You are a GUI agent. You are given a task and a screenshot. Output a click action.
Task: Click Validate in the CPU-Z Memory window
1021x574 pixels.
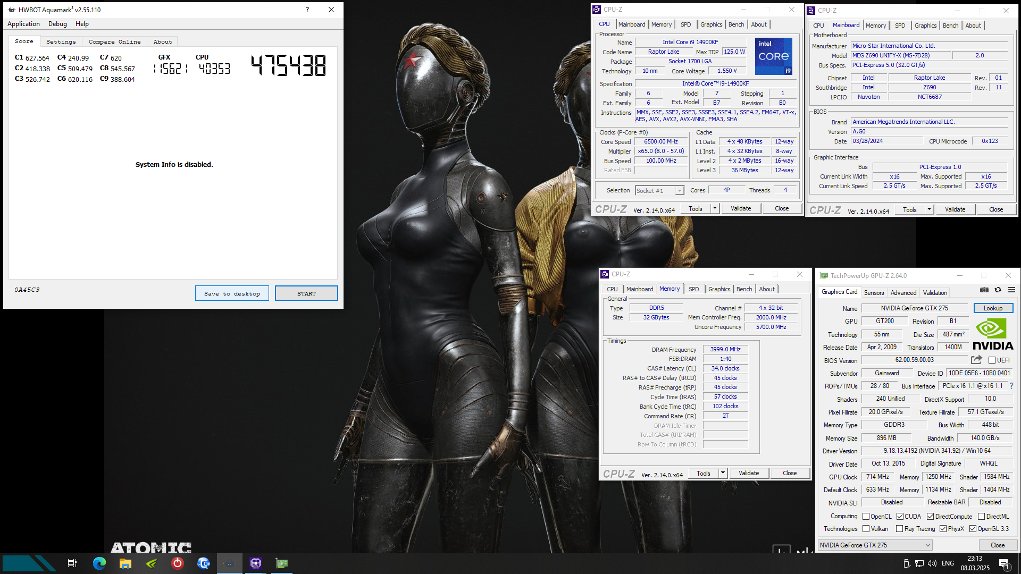749,473
